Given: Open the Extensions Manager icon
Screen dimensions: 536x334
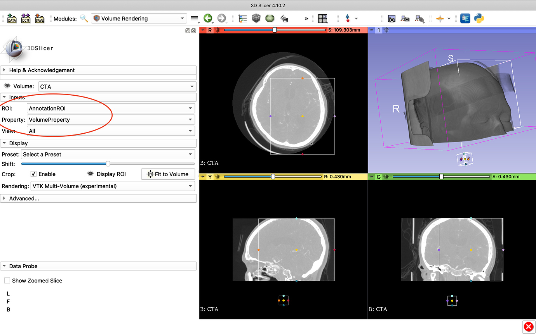Looking at the screenshot, I should point(465,19).
